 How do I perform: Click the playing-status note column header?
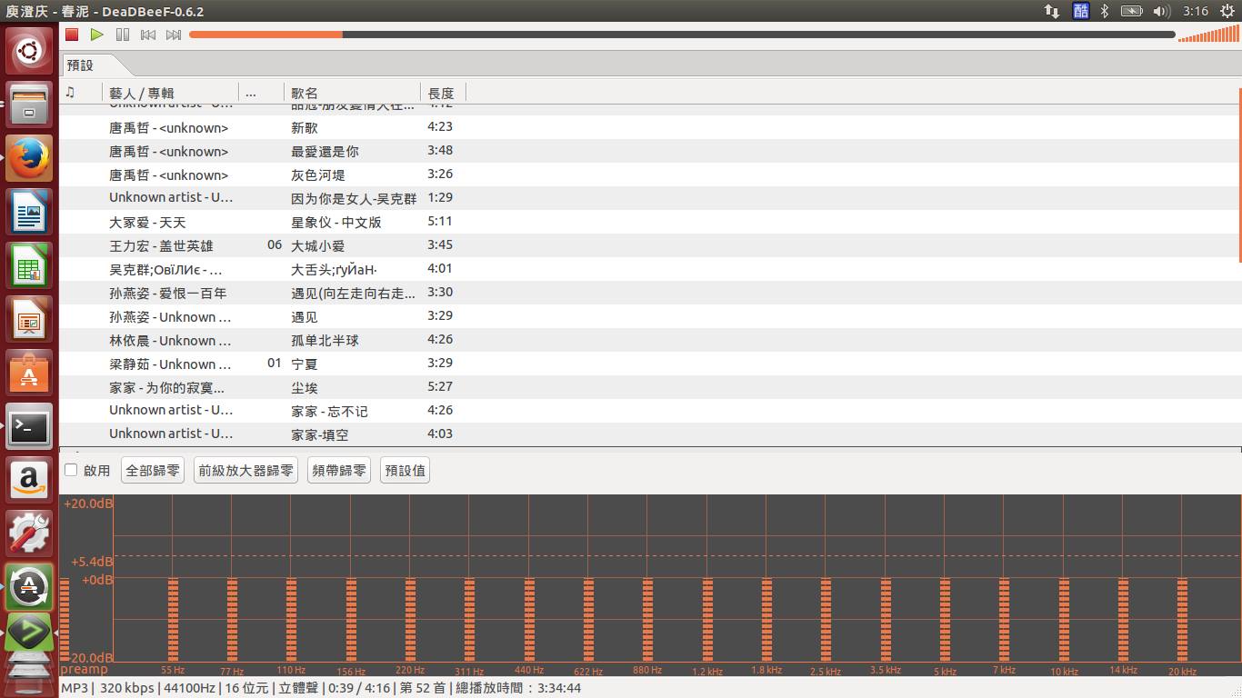(81, 92)
